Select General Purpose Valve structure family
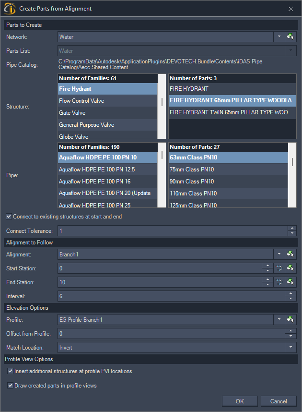Screen dimensions: 302x412 [107, 125]
